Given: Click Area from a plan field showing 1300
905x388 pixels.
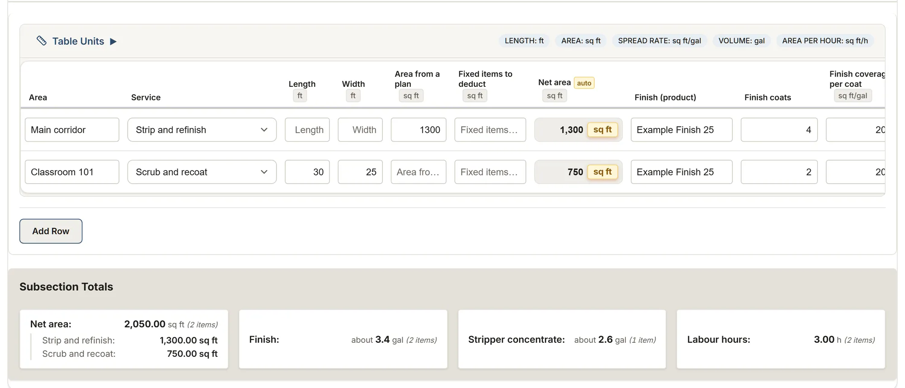Looking at the screenshot, I should tap(419, 130).
